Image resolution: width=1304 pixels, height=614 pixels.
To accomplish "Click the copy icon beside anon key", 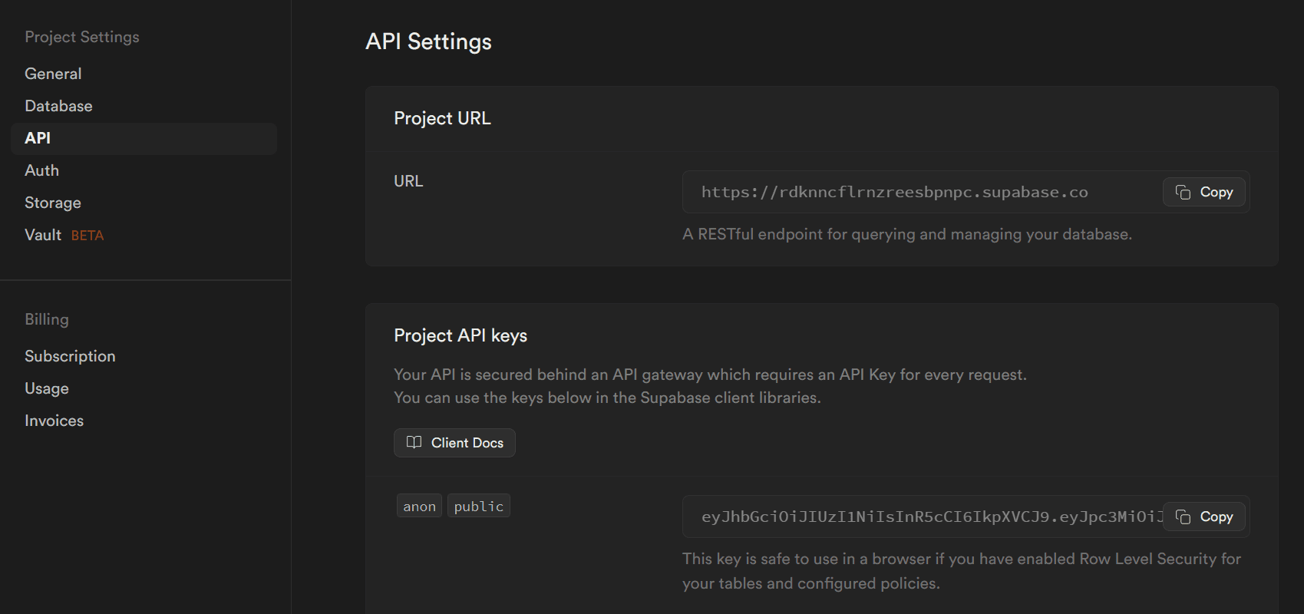I will coord(1183,517).
